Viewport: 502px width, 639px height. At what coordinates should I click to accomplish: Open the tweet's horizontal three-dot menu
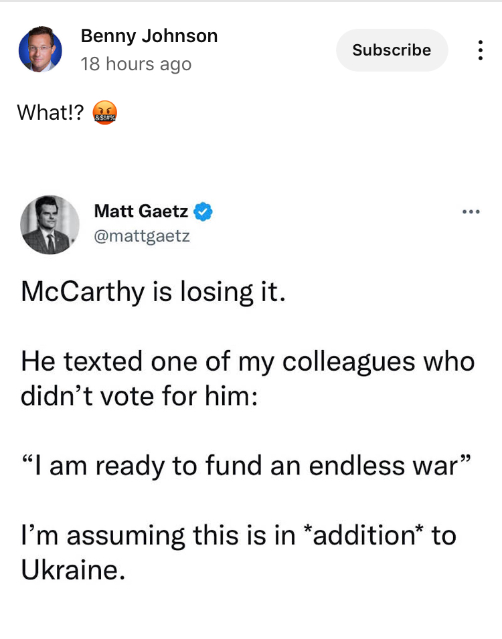tap(471, 212)
